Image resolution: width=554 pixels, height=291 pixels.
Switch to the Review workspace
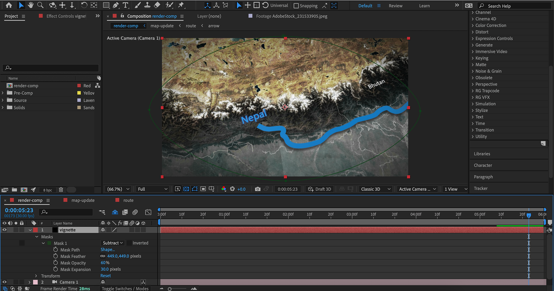(x=395, y=6)
